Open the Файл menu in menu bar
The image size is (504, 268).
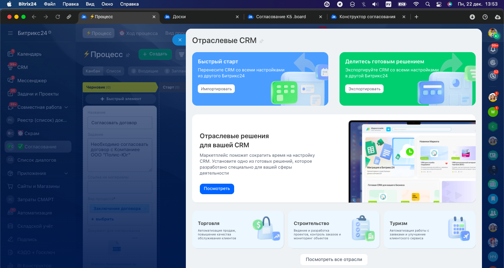pos(50,4)
